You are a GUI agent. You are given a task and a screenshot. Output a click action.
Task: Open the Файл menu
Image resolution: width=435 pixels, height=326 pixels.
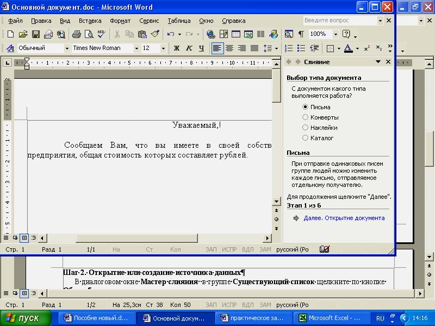point(15,21)
